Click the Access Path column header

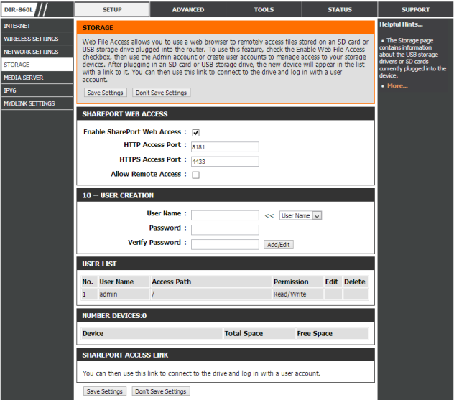coord(211,282)
